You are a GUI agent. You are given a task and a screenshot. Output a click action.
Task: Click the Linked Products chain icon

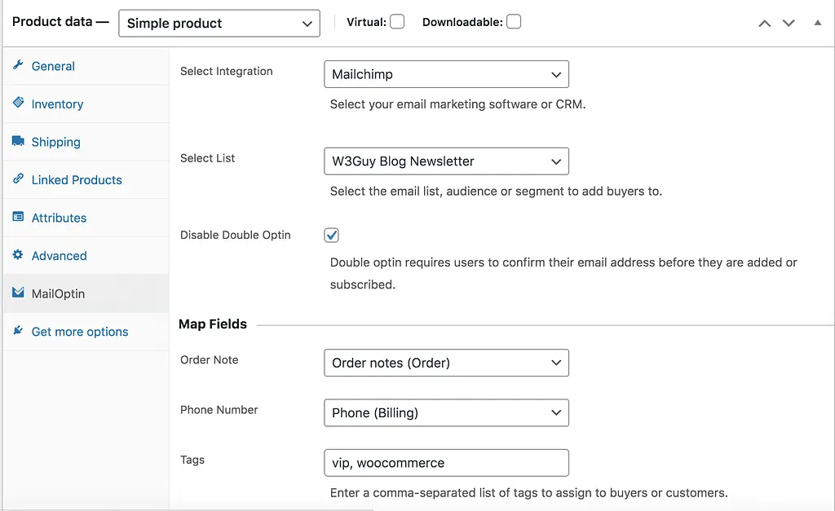coord(18,179)
